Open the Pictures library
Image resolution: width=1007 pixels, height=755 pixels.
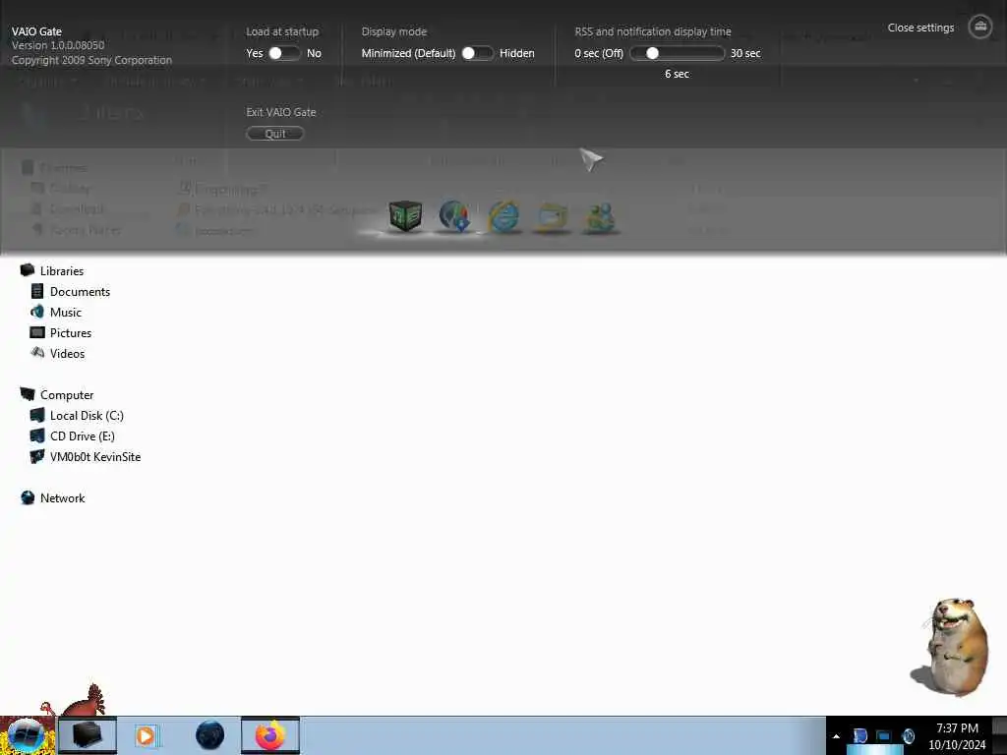71,332
